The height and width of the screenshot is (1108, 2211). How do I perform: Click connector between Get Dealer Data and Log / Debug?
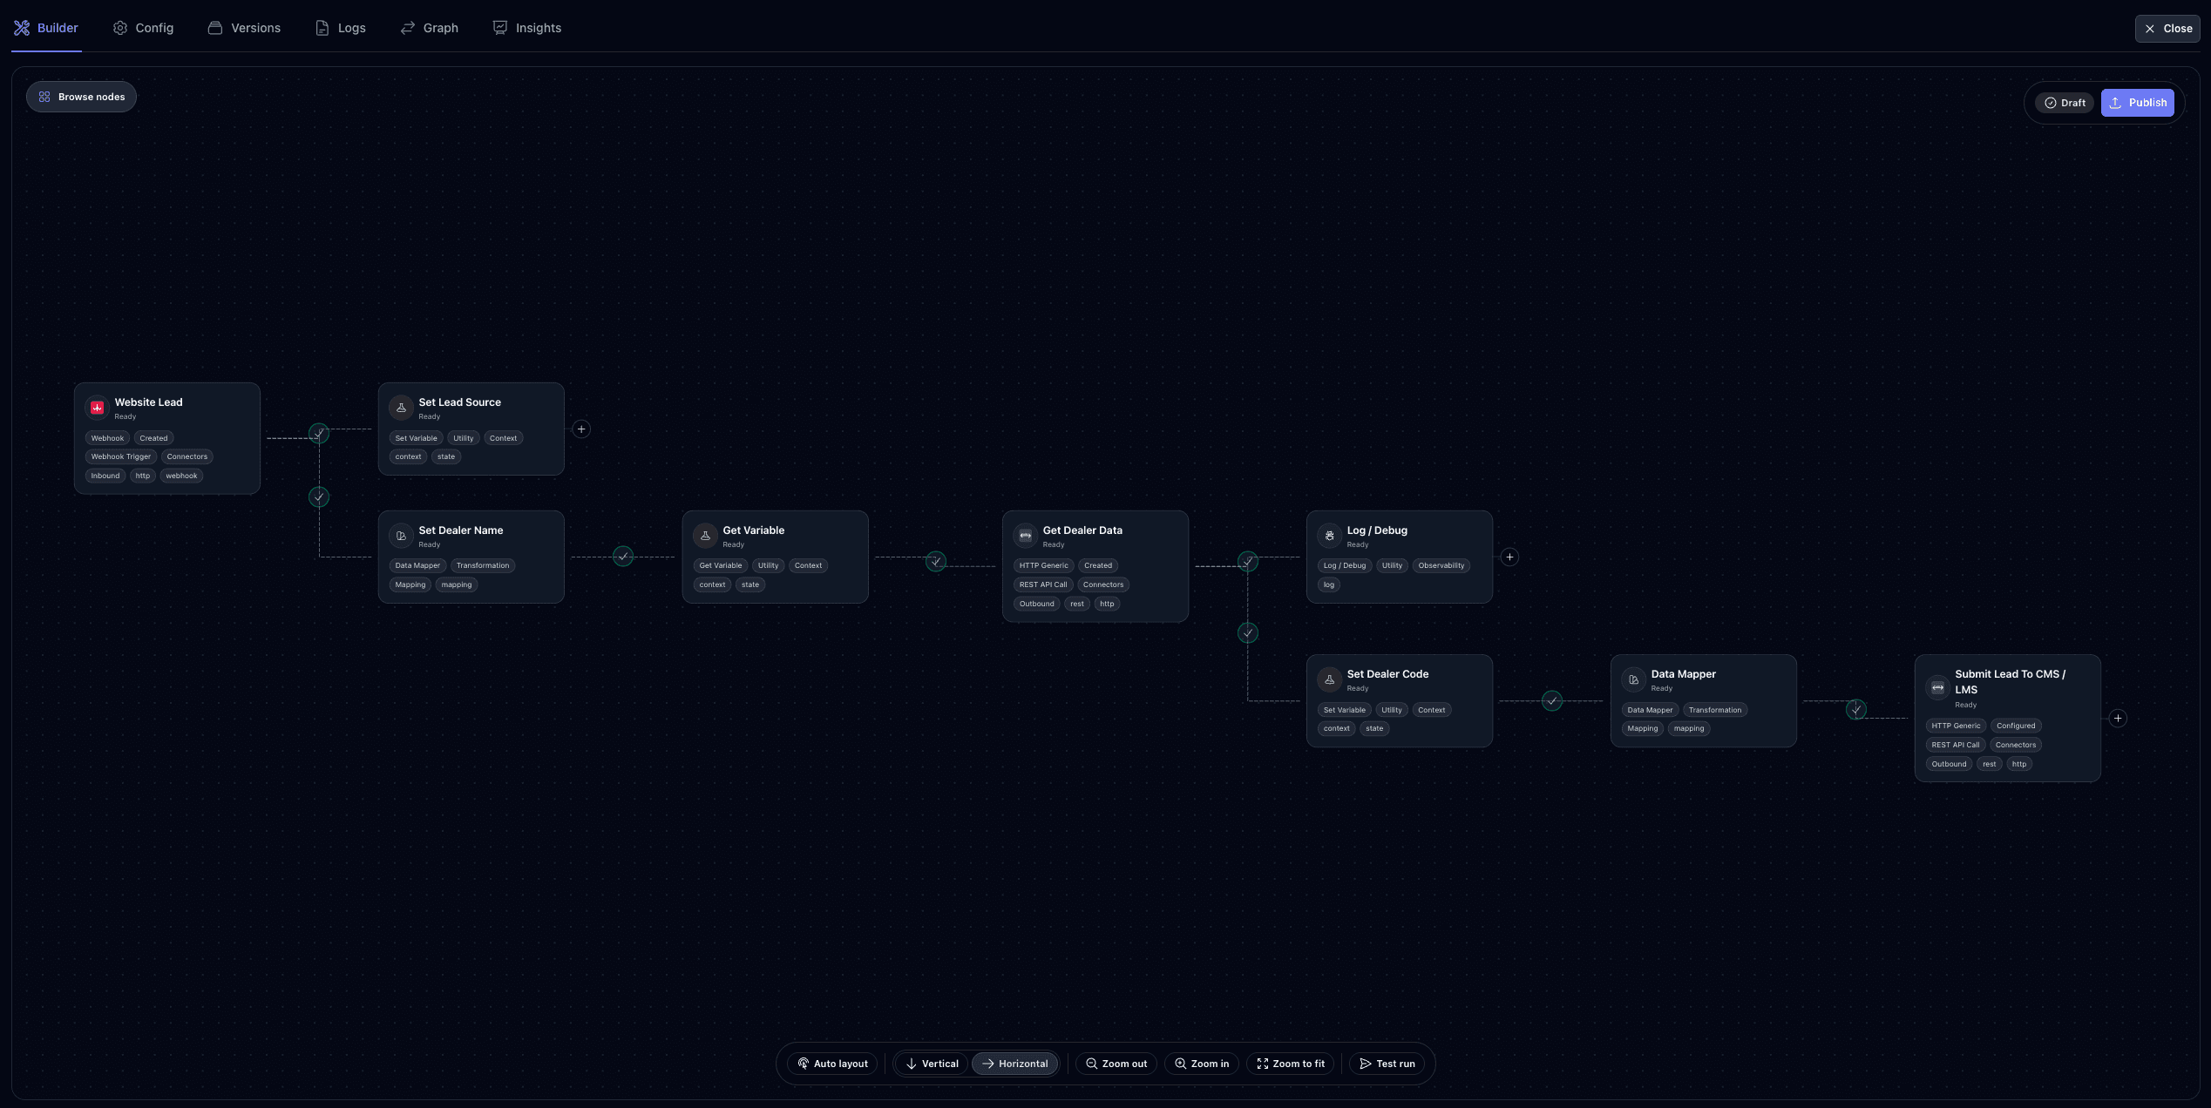point(1247,561)
